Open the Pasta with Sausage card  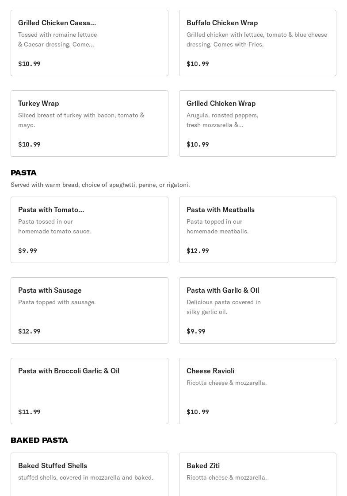pos(89,310)
